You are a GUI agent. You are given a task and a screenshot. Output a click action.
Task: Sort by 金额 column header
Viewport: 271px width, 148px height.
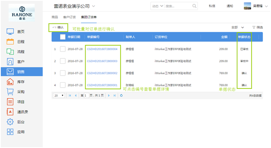tap(224, 37)
